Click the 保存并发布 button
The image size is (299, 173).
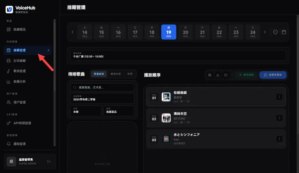pos(273,75)
